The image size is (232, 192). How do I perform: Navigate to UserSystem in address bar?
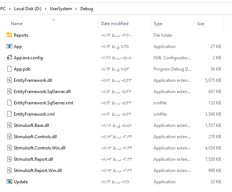click(61, 9)
